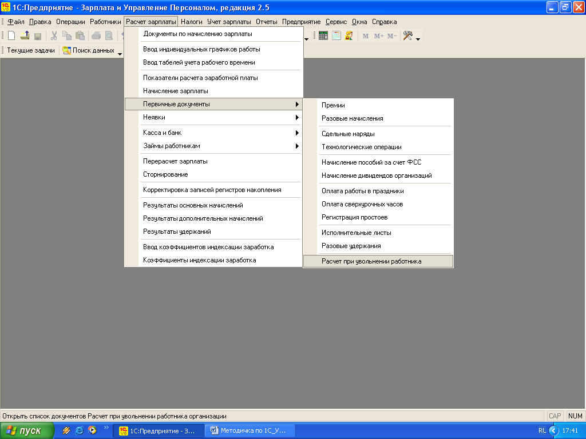Click the Paste clipboard icon
586x439 pixels.
pyautogui.click(x=80, y=36)
